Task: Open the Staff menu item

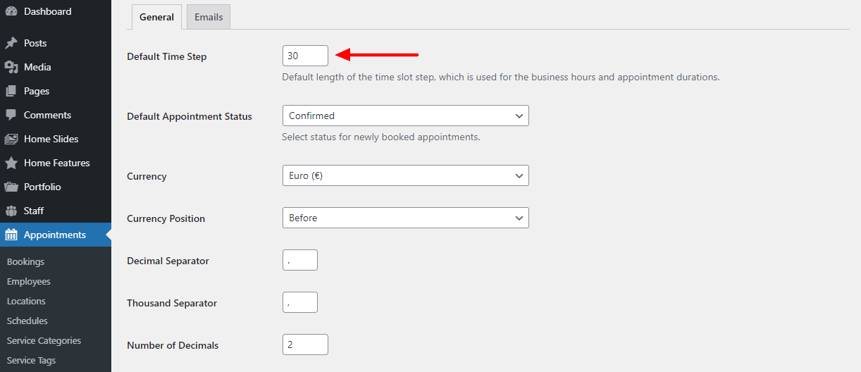Action: point(56,211)
